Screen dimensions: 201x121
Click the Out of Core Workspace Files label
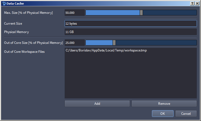(24, 52)
